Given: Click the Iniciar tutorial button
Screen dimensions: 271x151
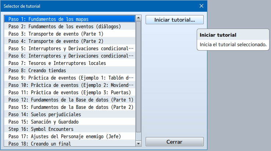Looking at the screenshot, I should click(x=174, y=19).
